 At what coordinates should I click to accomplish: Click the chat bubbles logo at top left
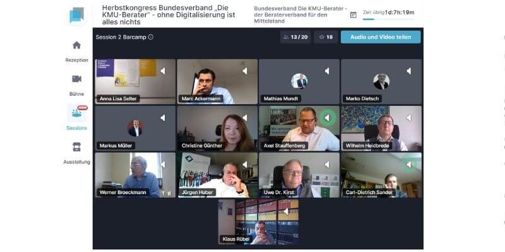[x=76, y=14]
